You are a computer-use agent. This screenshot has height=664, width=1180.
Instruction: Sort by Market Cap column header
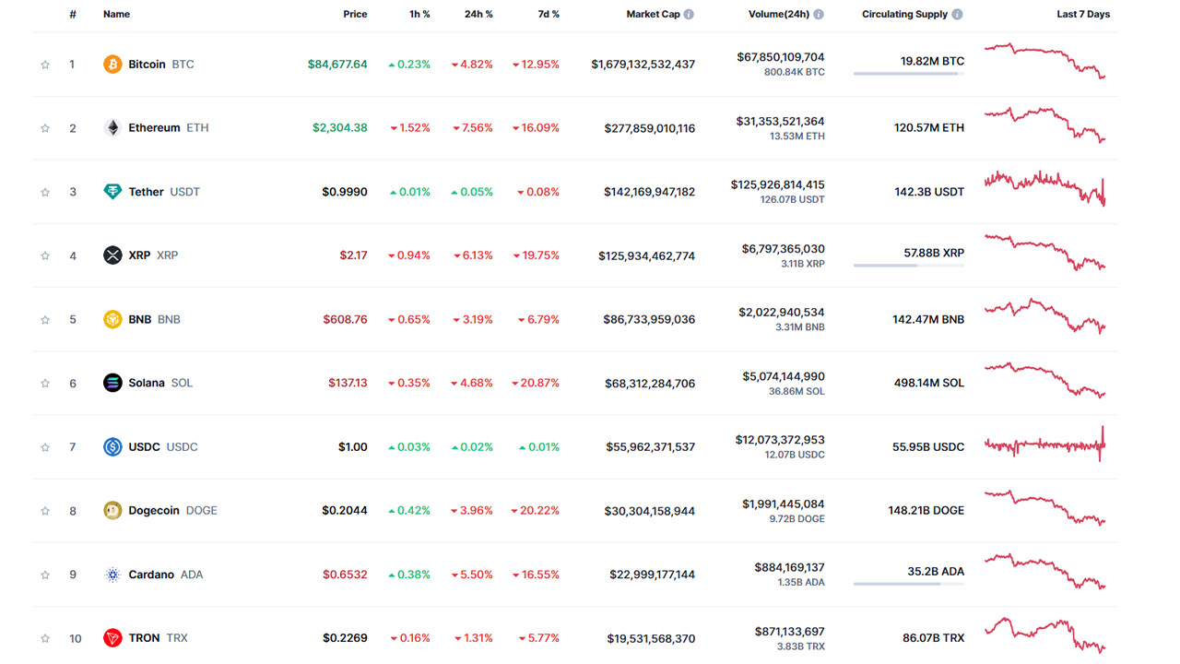pos(653,15)
